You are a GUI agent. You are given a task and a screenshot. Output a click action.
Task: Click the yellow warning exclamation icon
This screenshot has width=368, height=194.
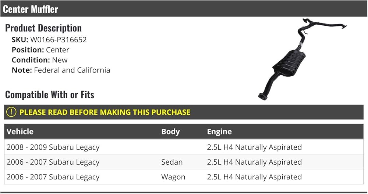coord(11,112)
